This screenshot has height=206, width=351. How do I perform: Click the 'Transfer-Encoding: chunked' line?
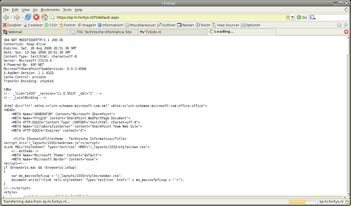click(x=29, y=81)
